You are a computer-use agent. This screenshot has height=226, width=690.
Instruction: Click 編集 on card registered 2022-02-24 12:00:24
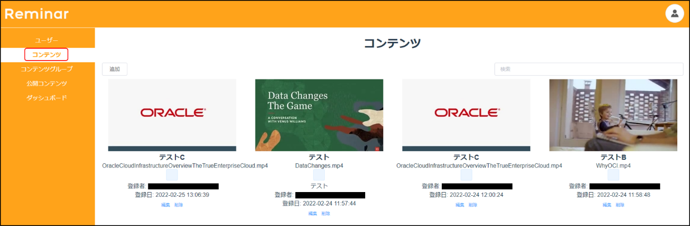click(x=460, y=205)
